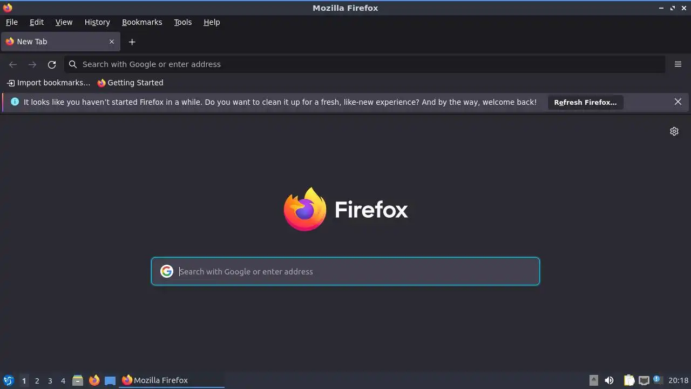The image size is (691, 389).
Task: Select the New Tab tab
Action: coord(60,42)
